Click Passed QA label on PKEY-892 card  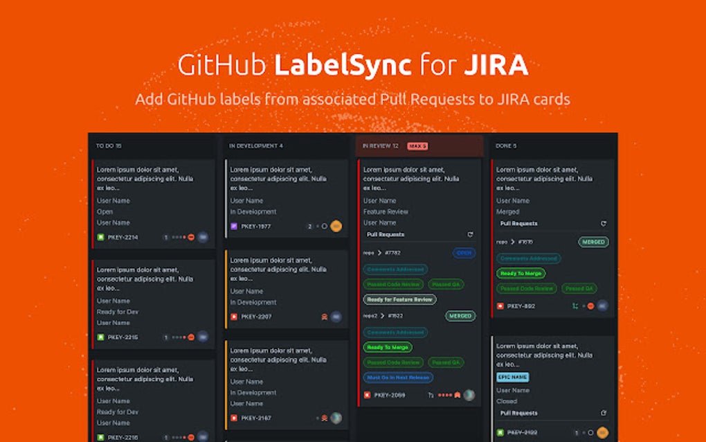click(x=579, y=288)
